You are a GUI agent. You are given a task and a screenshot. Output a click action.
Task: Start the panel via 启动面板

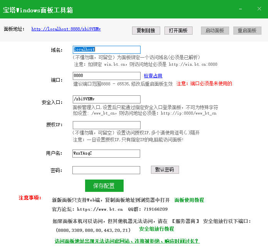(215, 30)
